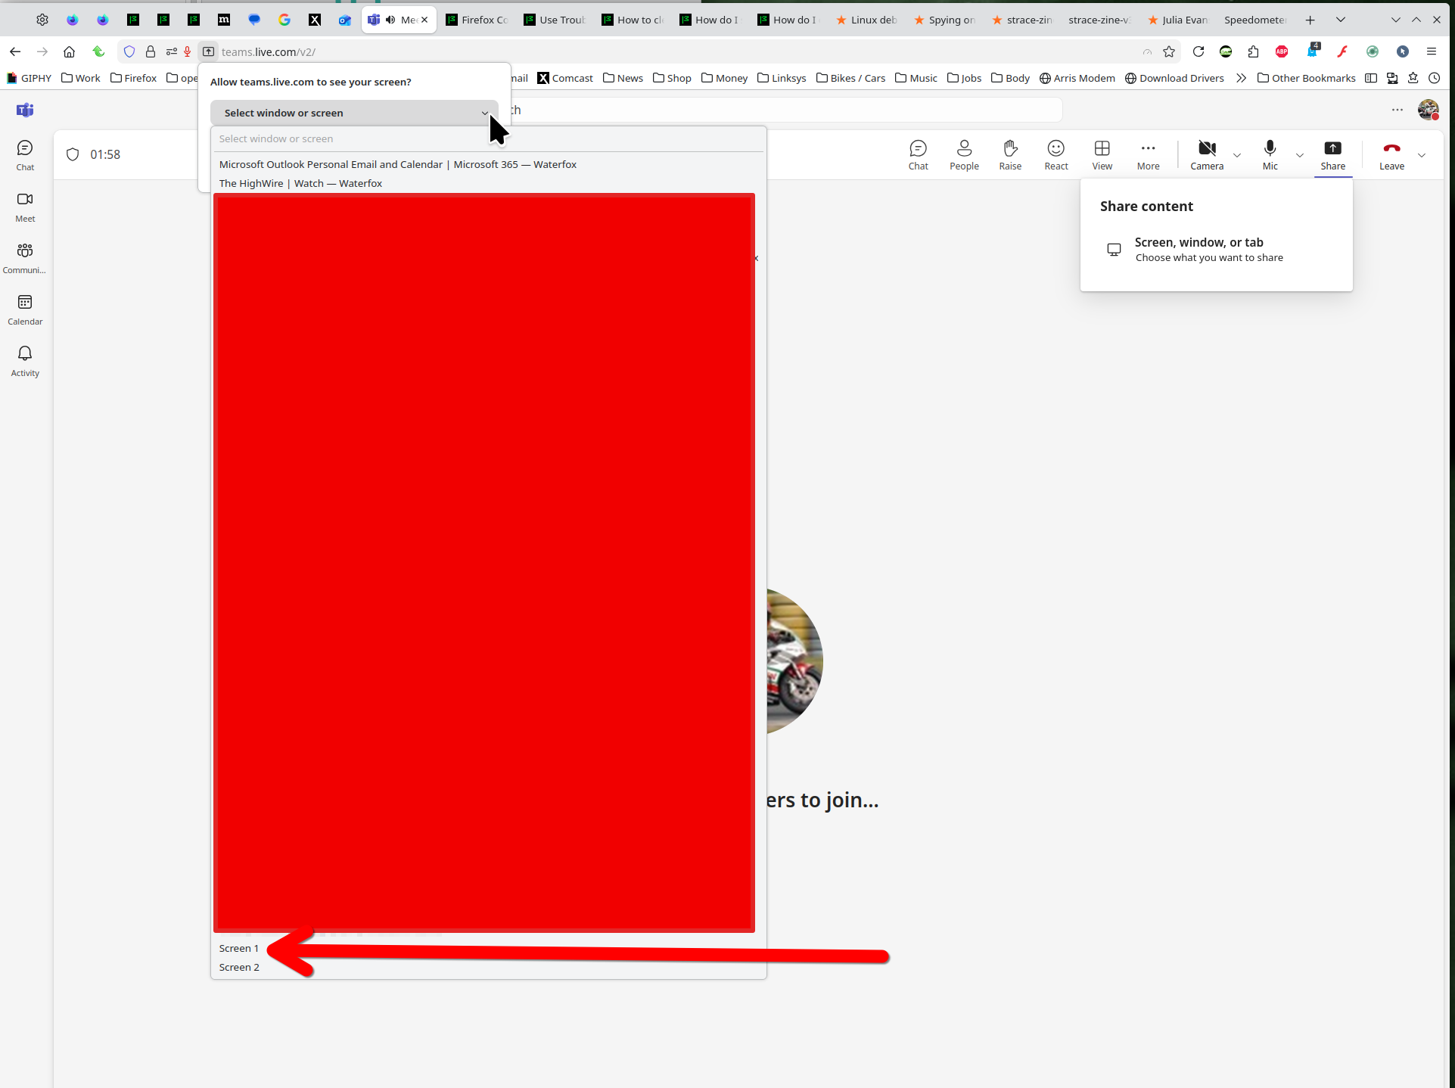Image resolution: width=1455 pixels, height=1088 pixels.
Task: Expand Mic options chevron
Action: click(x=1300, y=155)
